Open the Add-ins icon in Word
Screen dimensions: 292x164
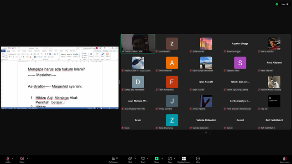tap(108, 55)
